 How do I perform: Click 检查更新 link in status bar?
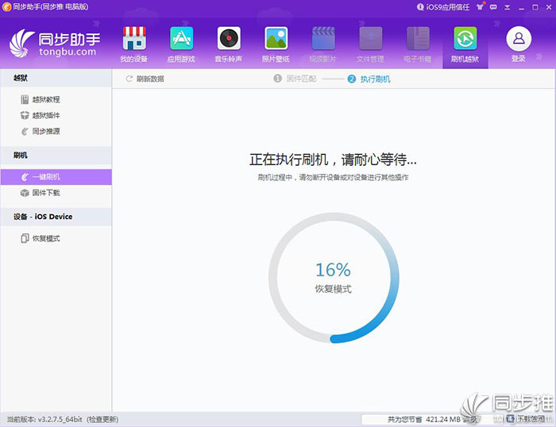pyautogui.click(x=102, y=420)
